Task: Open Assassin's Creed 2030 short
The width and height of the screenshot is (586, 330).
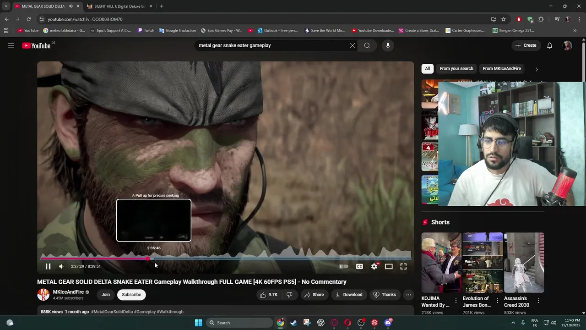Action: click(x=524, y=263)
